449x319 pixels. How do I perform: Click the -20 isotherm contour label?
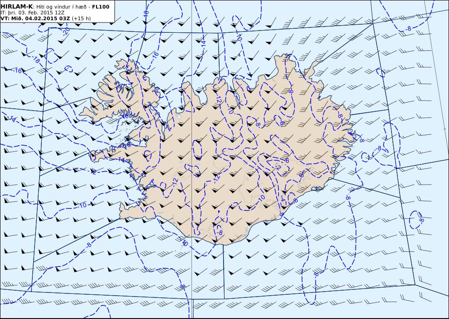(66, 31)
